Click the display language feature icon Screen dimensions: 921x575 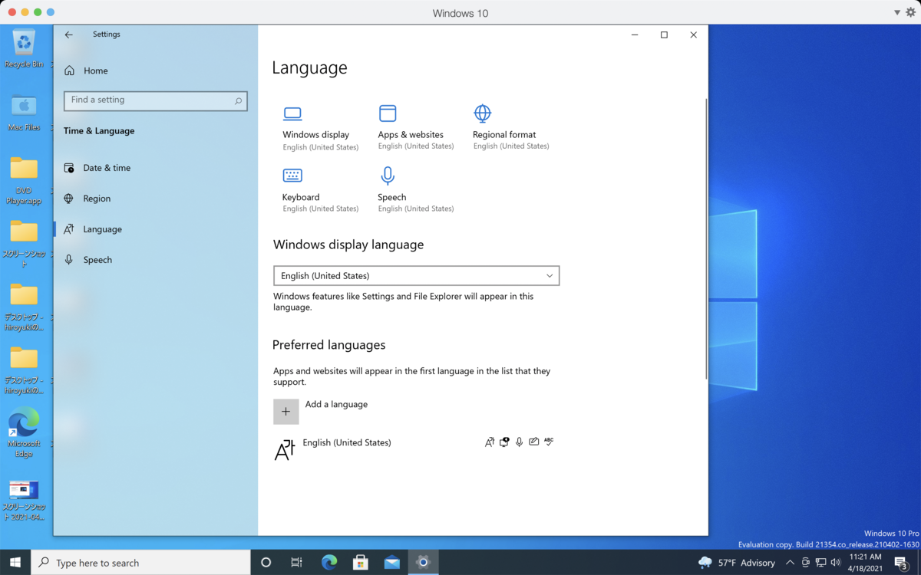(490, 442)
